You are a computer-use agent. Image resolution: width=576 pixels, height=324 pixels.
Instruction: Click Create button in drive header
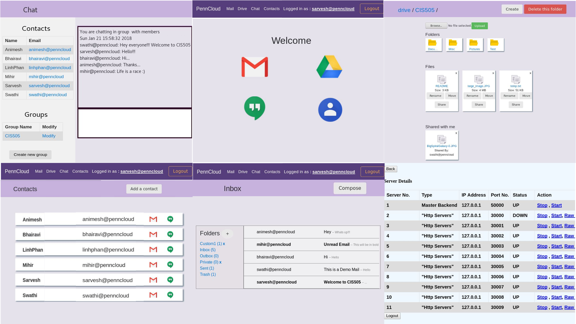click(x=512, y=9)
